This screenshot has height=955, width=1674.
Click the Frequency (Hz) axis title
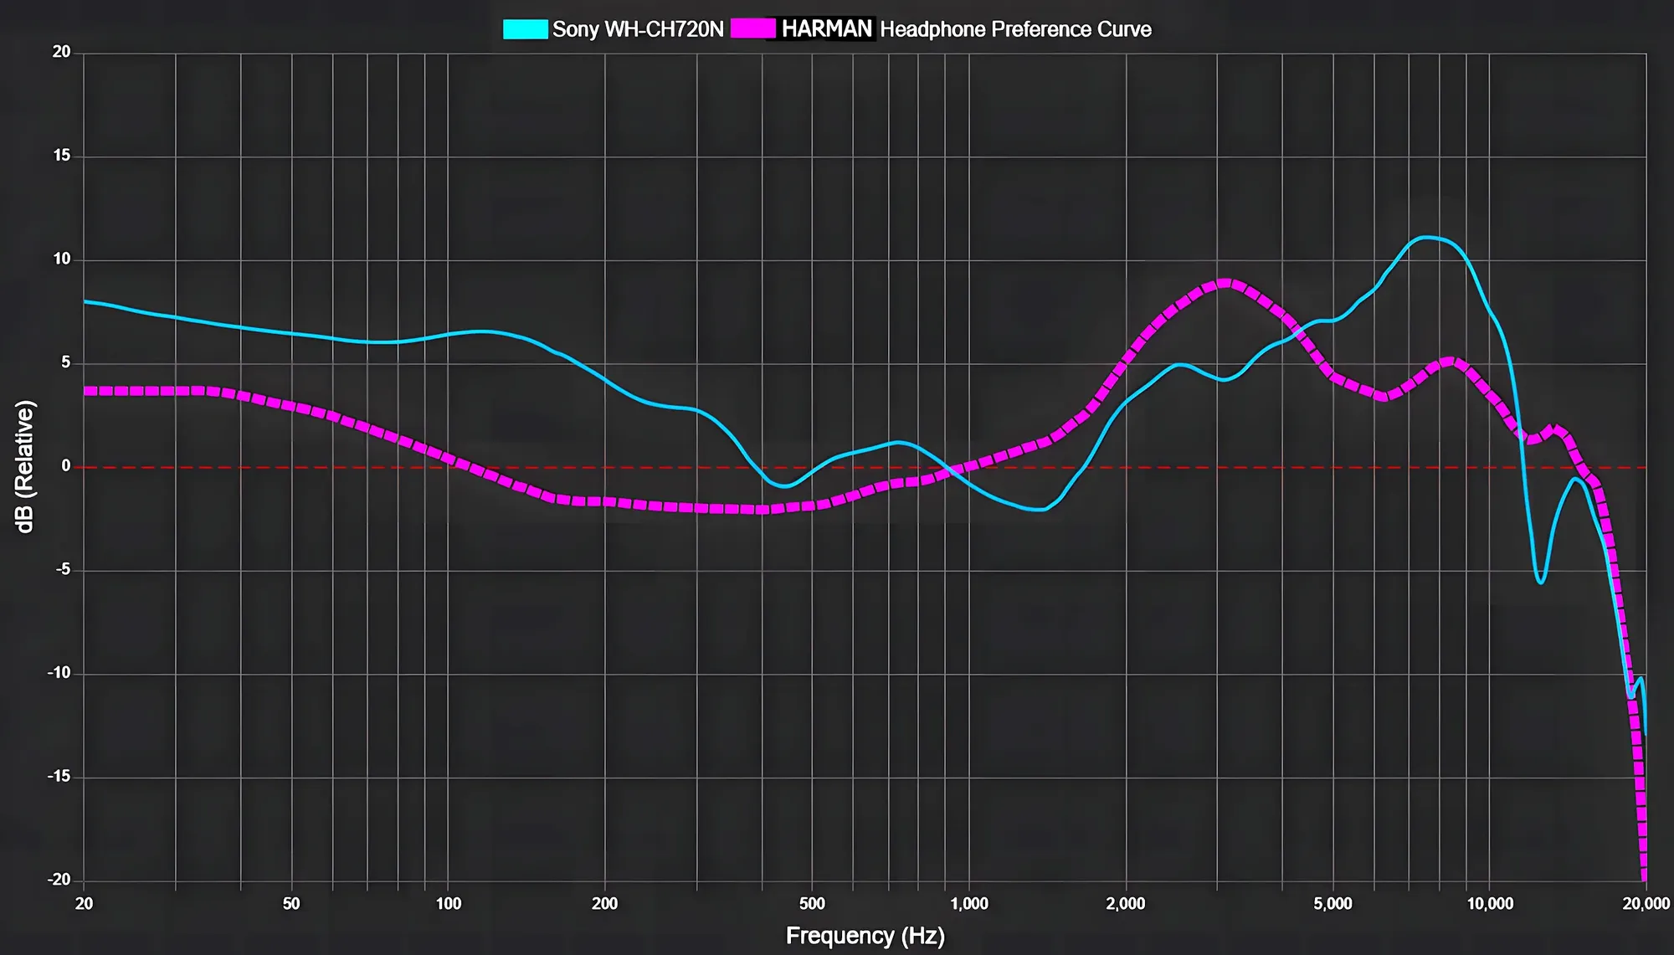865,936
